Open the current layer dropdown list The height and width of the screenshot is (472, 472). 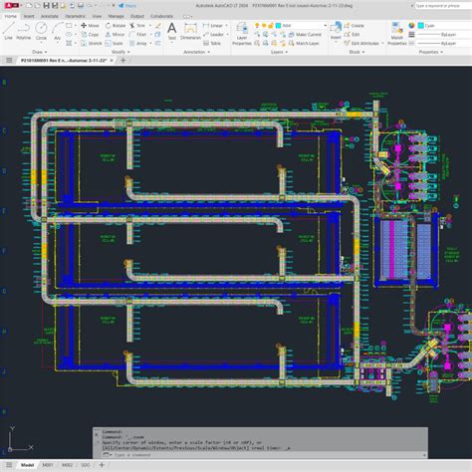(x=325, y=26)
